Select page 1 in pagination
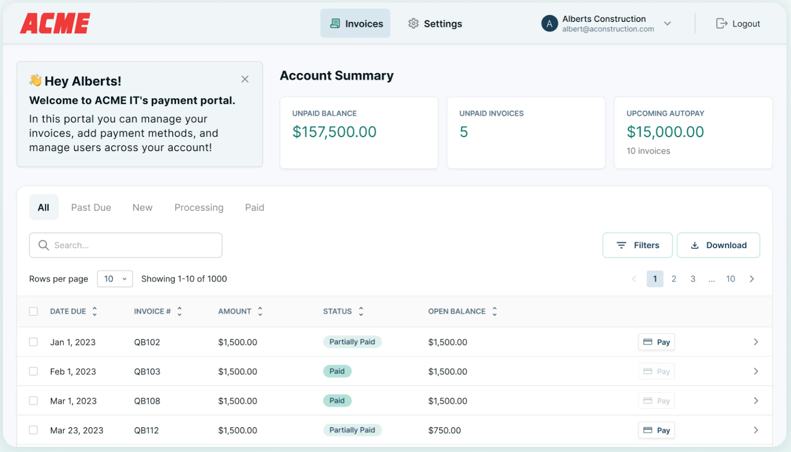 point(655,279)
